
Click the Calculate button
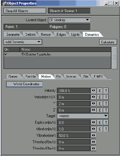click(108, 42)
